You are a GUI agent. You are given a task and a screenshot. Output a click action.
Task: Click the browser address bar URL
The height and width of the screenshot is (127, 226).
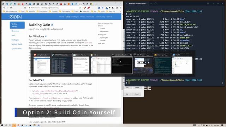point(50,8)
